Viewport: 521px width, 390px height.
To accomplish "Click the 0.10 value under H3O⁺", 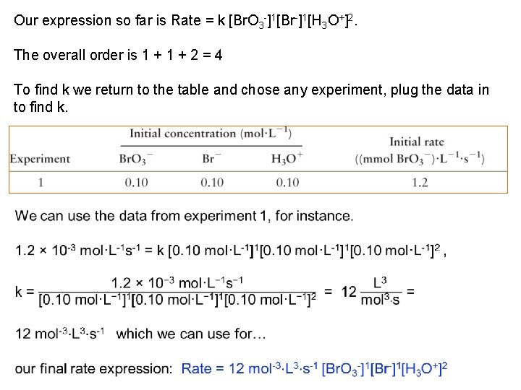I will point(287,182).
